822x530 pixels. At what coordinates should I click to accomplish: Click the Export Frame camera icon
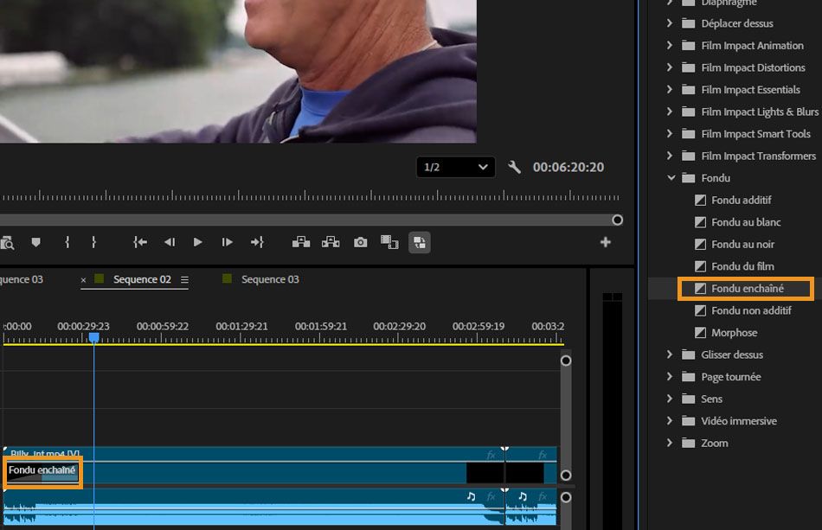tap(359, 243)
